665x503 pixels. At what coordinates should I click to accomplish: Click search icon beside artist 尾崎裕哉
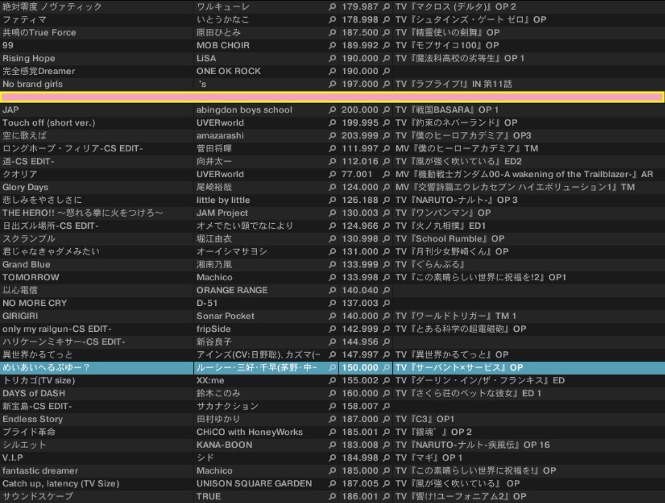click(x=332, y=187)
